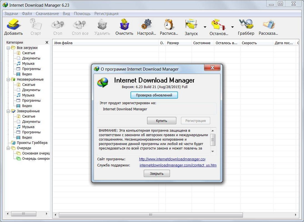Viewport: 304px width, 222px height.
Task: Click the Стоп toolbar icon
Action: click(57, 24)
